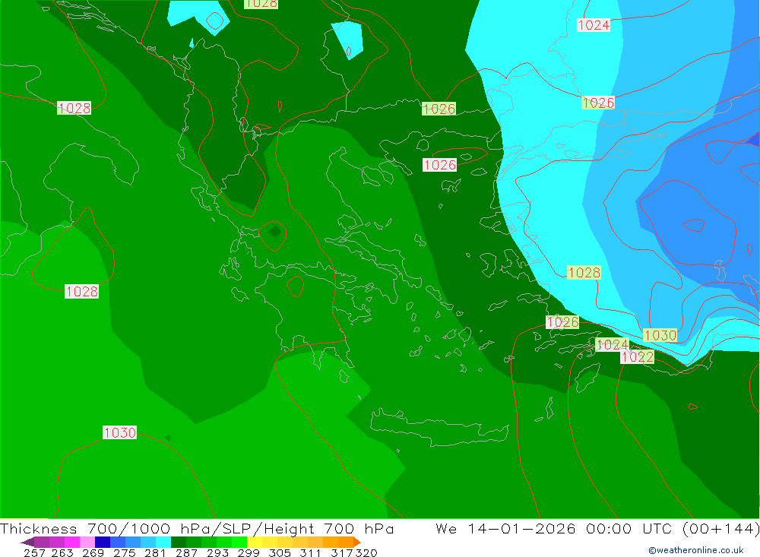Click the dark purple arrow at legend start
The image size is (760, 557).
coord(27,542)
